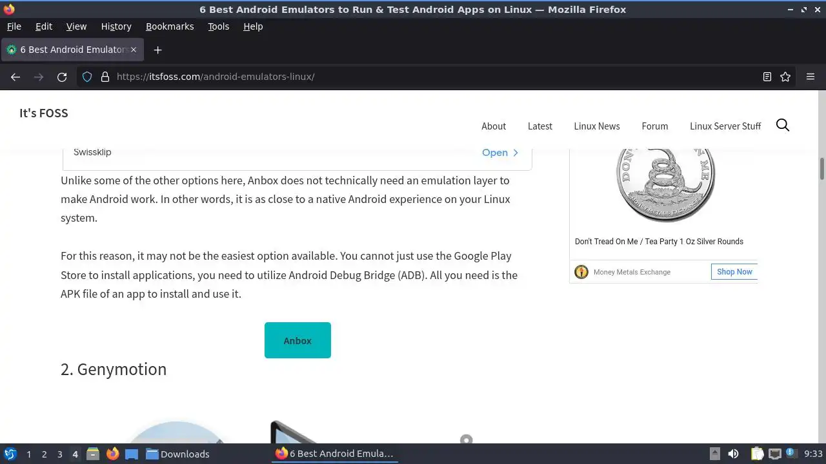
Task: Switch to workspace 4
Action: pyautogui.click(x=75, y=454)
